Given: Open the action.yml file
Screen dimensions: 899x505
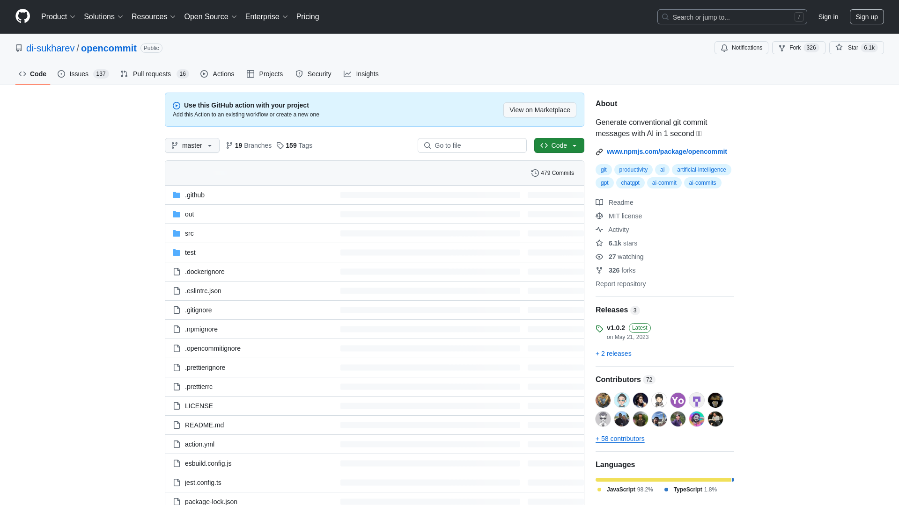Looking at the screenshot, I should pyautogui.click(x=199, y=444).
